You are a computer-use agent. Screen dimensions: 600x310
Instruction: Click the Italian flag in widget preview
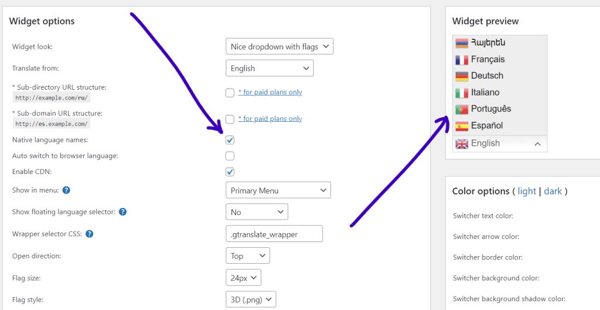point(462,93)
